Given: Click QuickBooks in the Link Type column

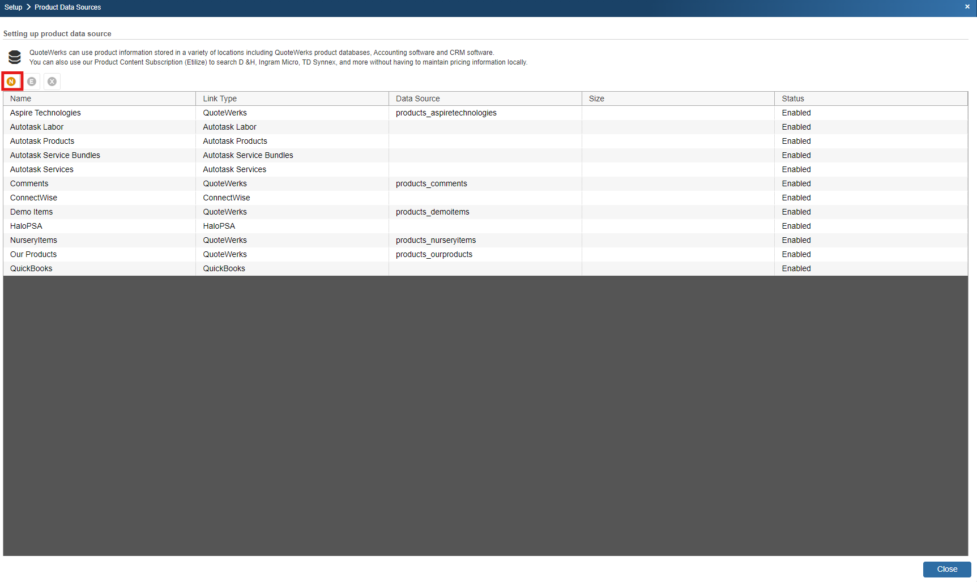Looking at the screenshot, I should [224, 268].
